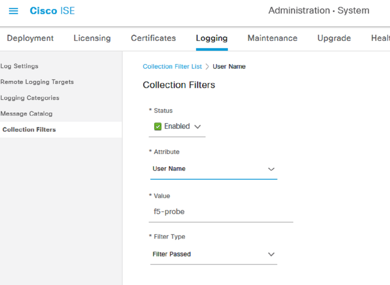
Task: Open Message Catalog sidebar item
Action: click(26, 114)
